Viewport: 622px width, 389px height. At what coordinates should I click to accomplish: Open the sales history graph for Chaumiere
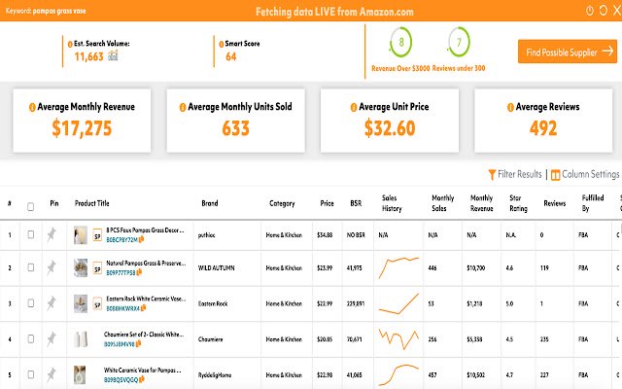click(398, 339)
